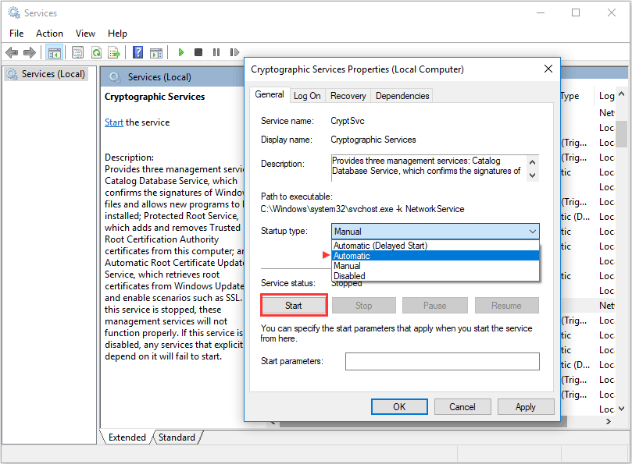The width and height of the screenshot is (632, 464).
Task: Open the blue Help question-mark icon
Action: pos(137,52)
